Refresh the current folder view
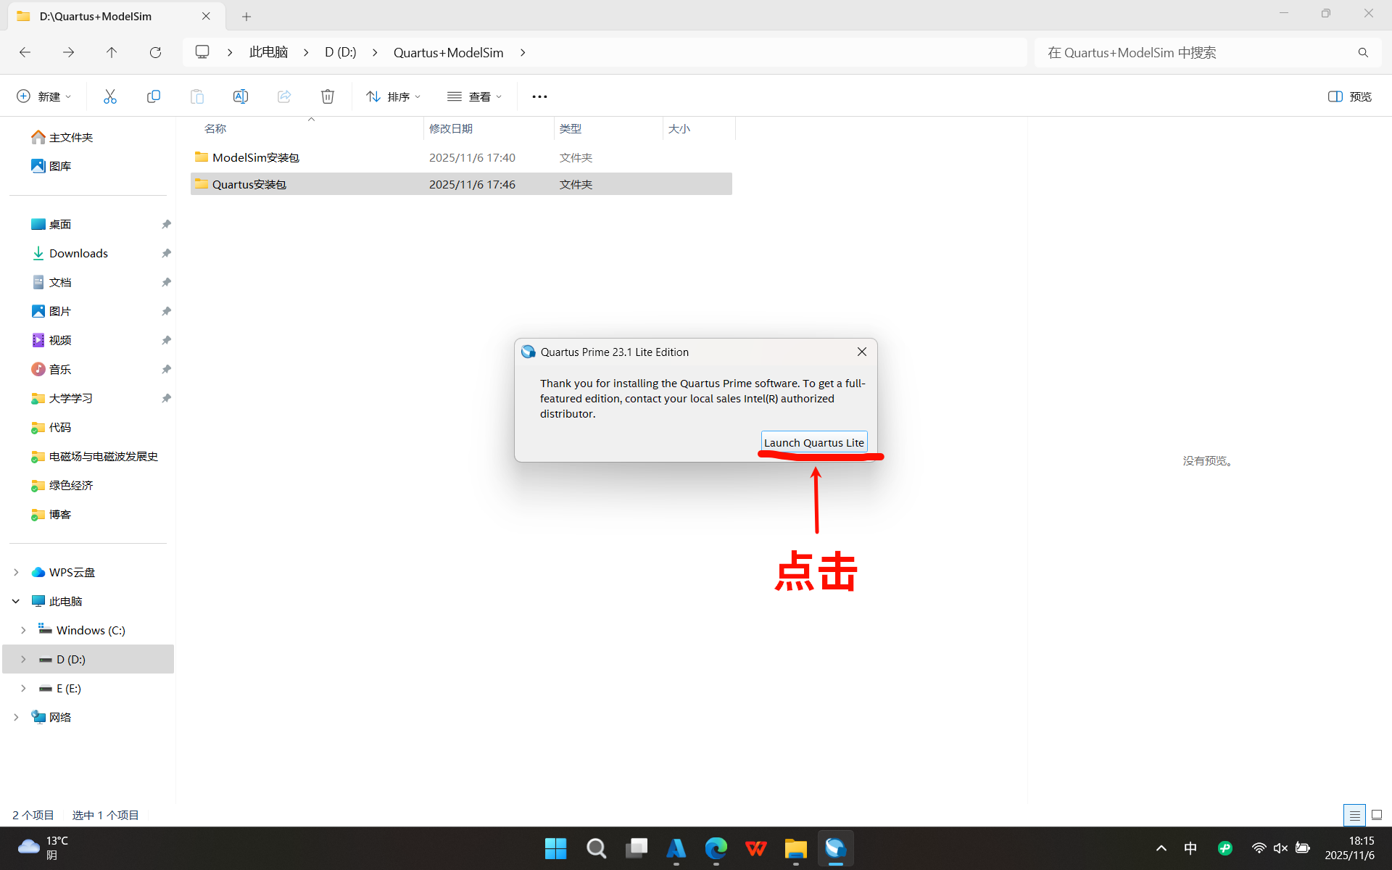Viewport: 1392px width, 870px height. (155, 52)
